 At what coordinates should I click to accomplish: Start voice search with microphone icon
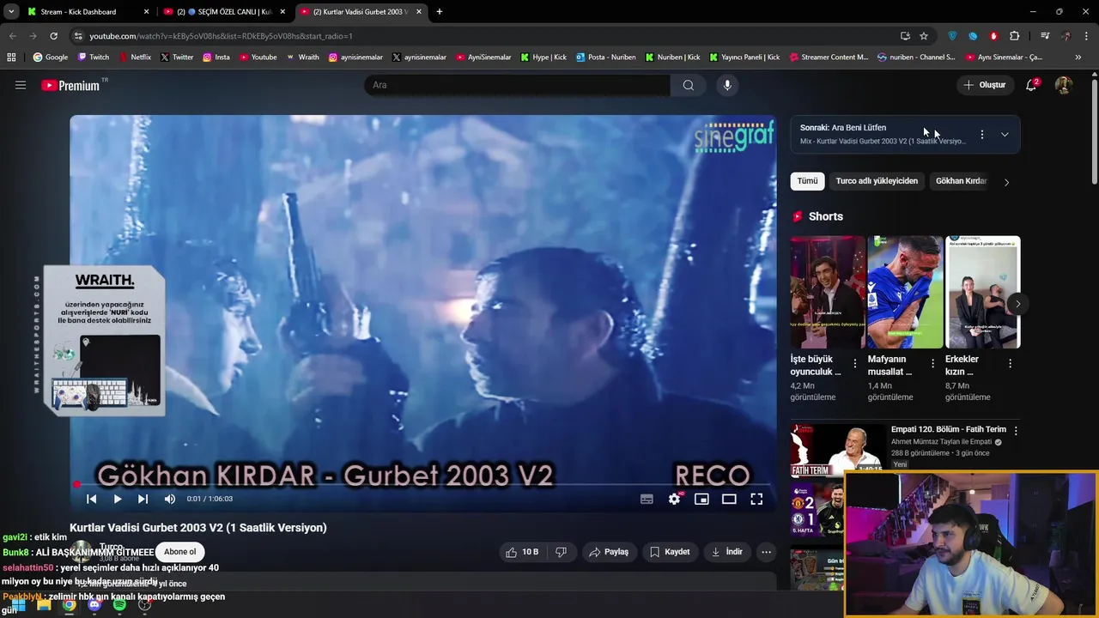coord(727,85)
